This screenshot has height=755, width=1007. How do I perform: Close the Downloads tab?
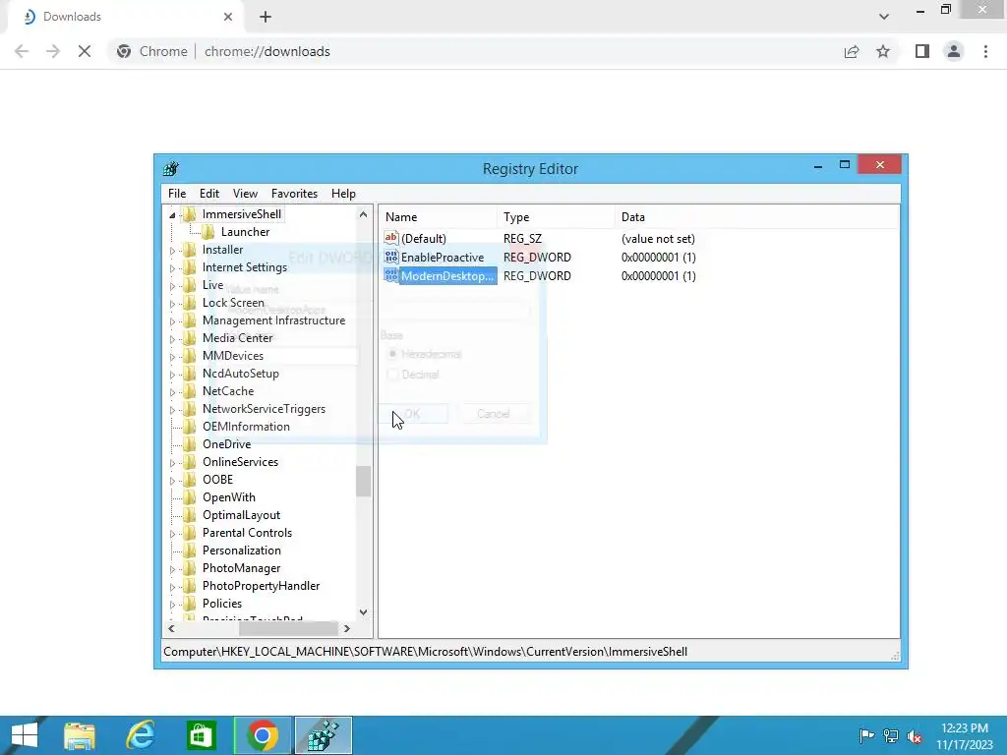tap(228, 17)
